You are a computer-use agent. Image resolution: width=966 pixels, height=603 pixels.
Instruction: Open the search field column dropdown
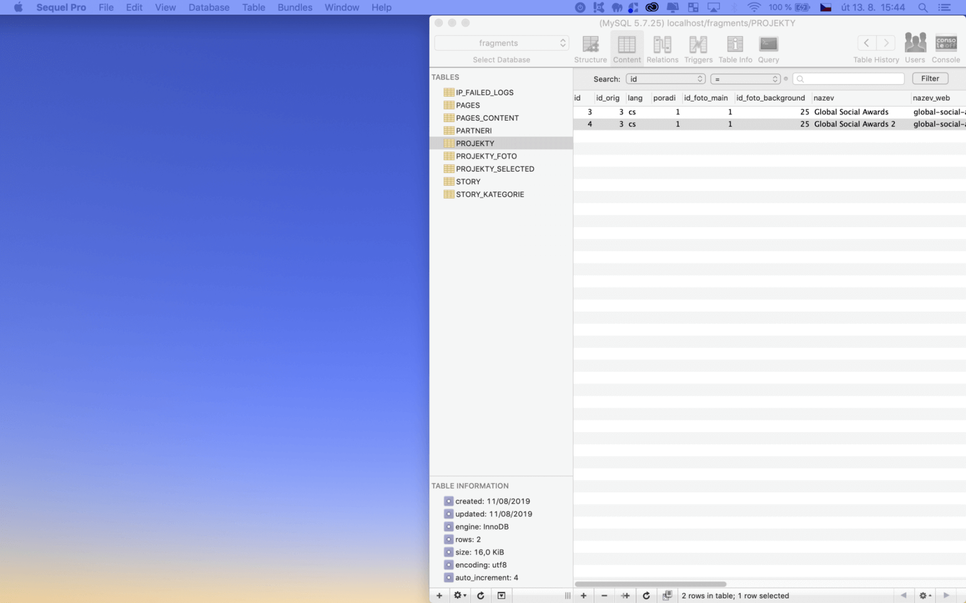665,79
